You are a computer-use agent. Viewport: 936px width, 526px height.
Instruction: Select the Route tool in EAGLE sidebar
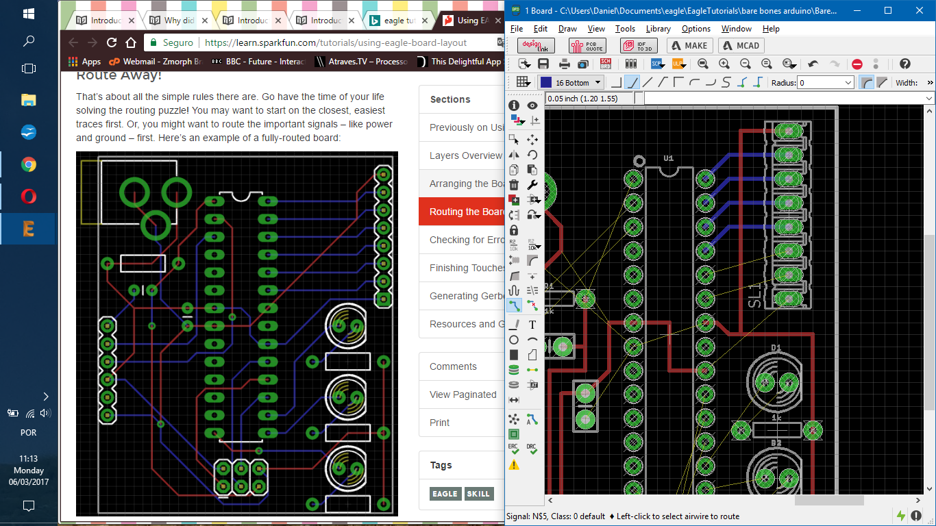(x=514, y=305)
